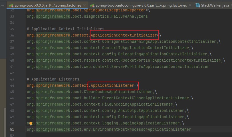
Task: Click ParentContextCloserApplicationListener on line 46
Action: tap(146, 98)
